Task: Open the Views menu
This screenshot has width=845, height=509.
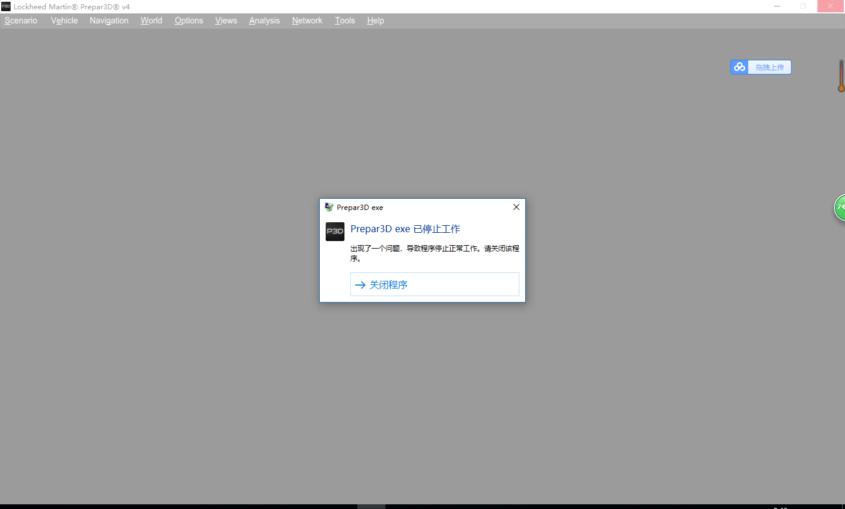Action: pos(226,21)
